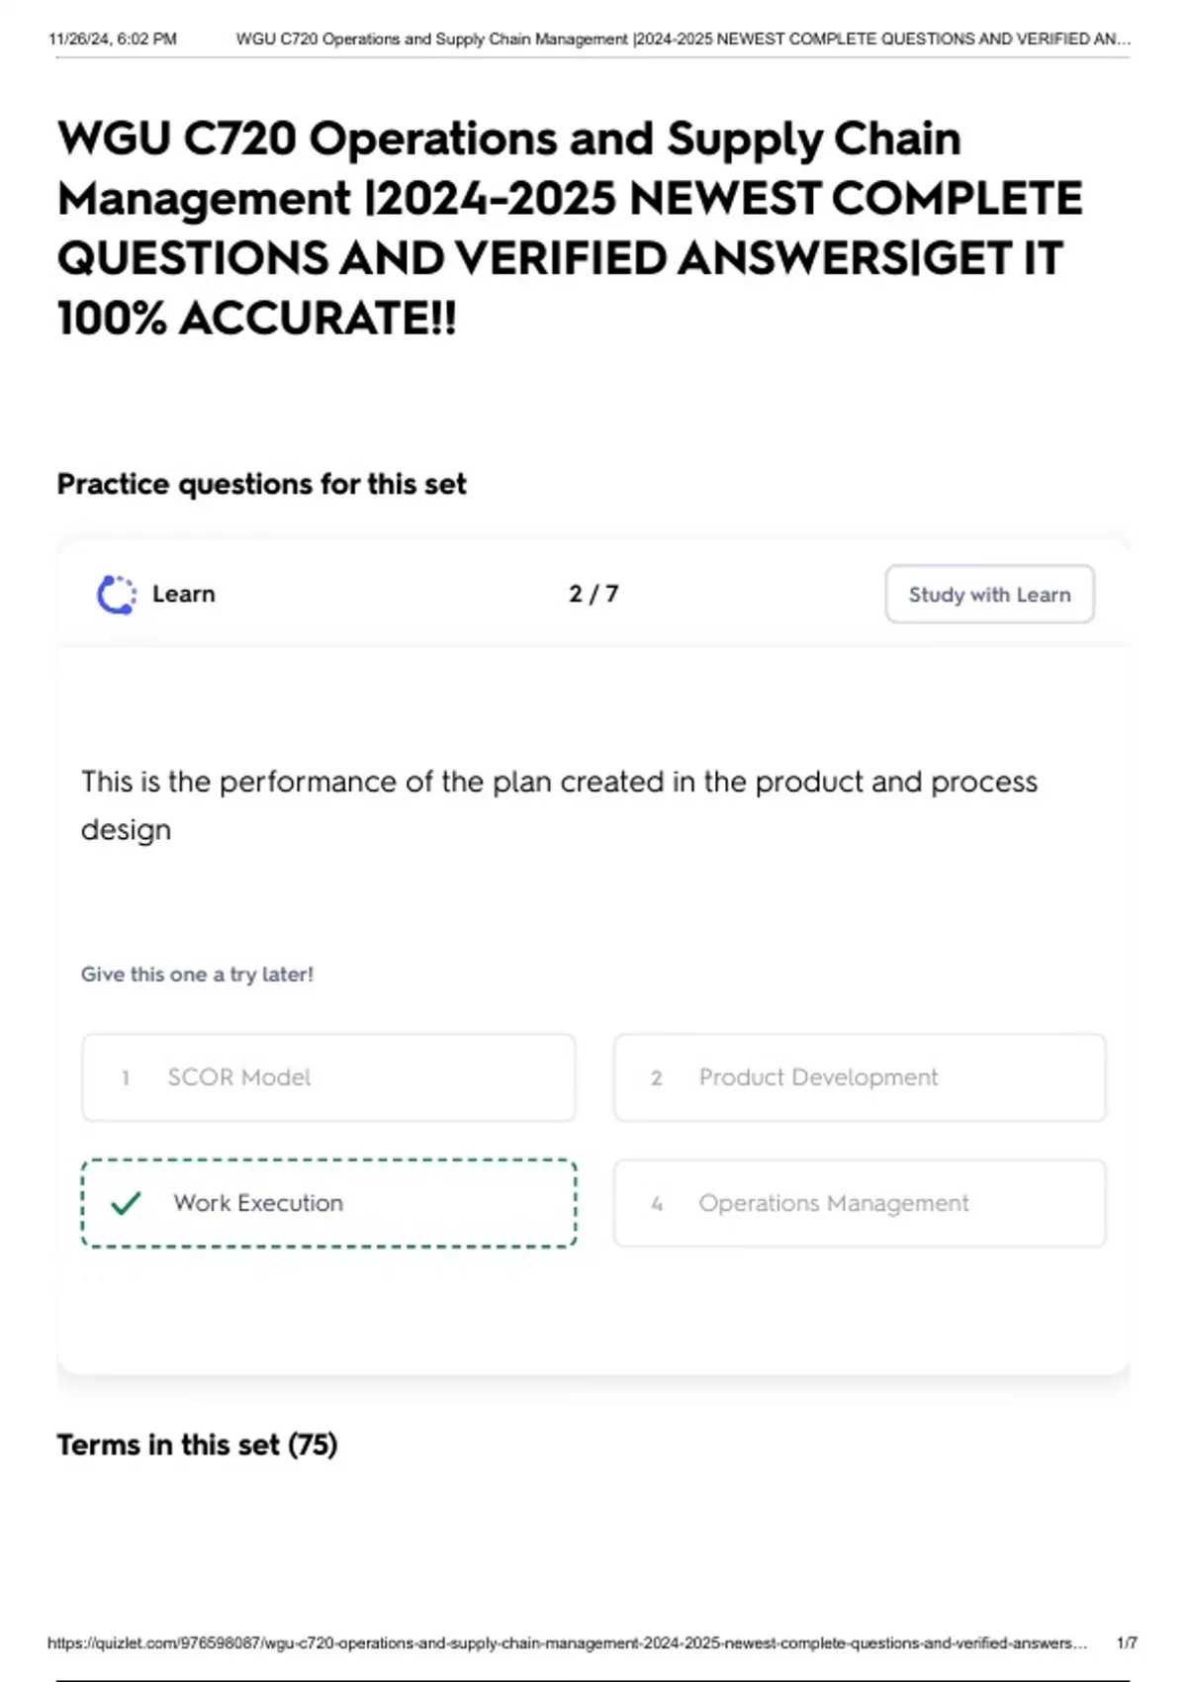The height and width of the screenshot is (1682, 1187).
Task: Click the number 4 badge on Operations Management
Action: pyautogui.click(x=657, y=1204)
